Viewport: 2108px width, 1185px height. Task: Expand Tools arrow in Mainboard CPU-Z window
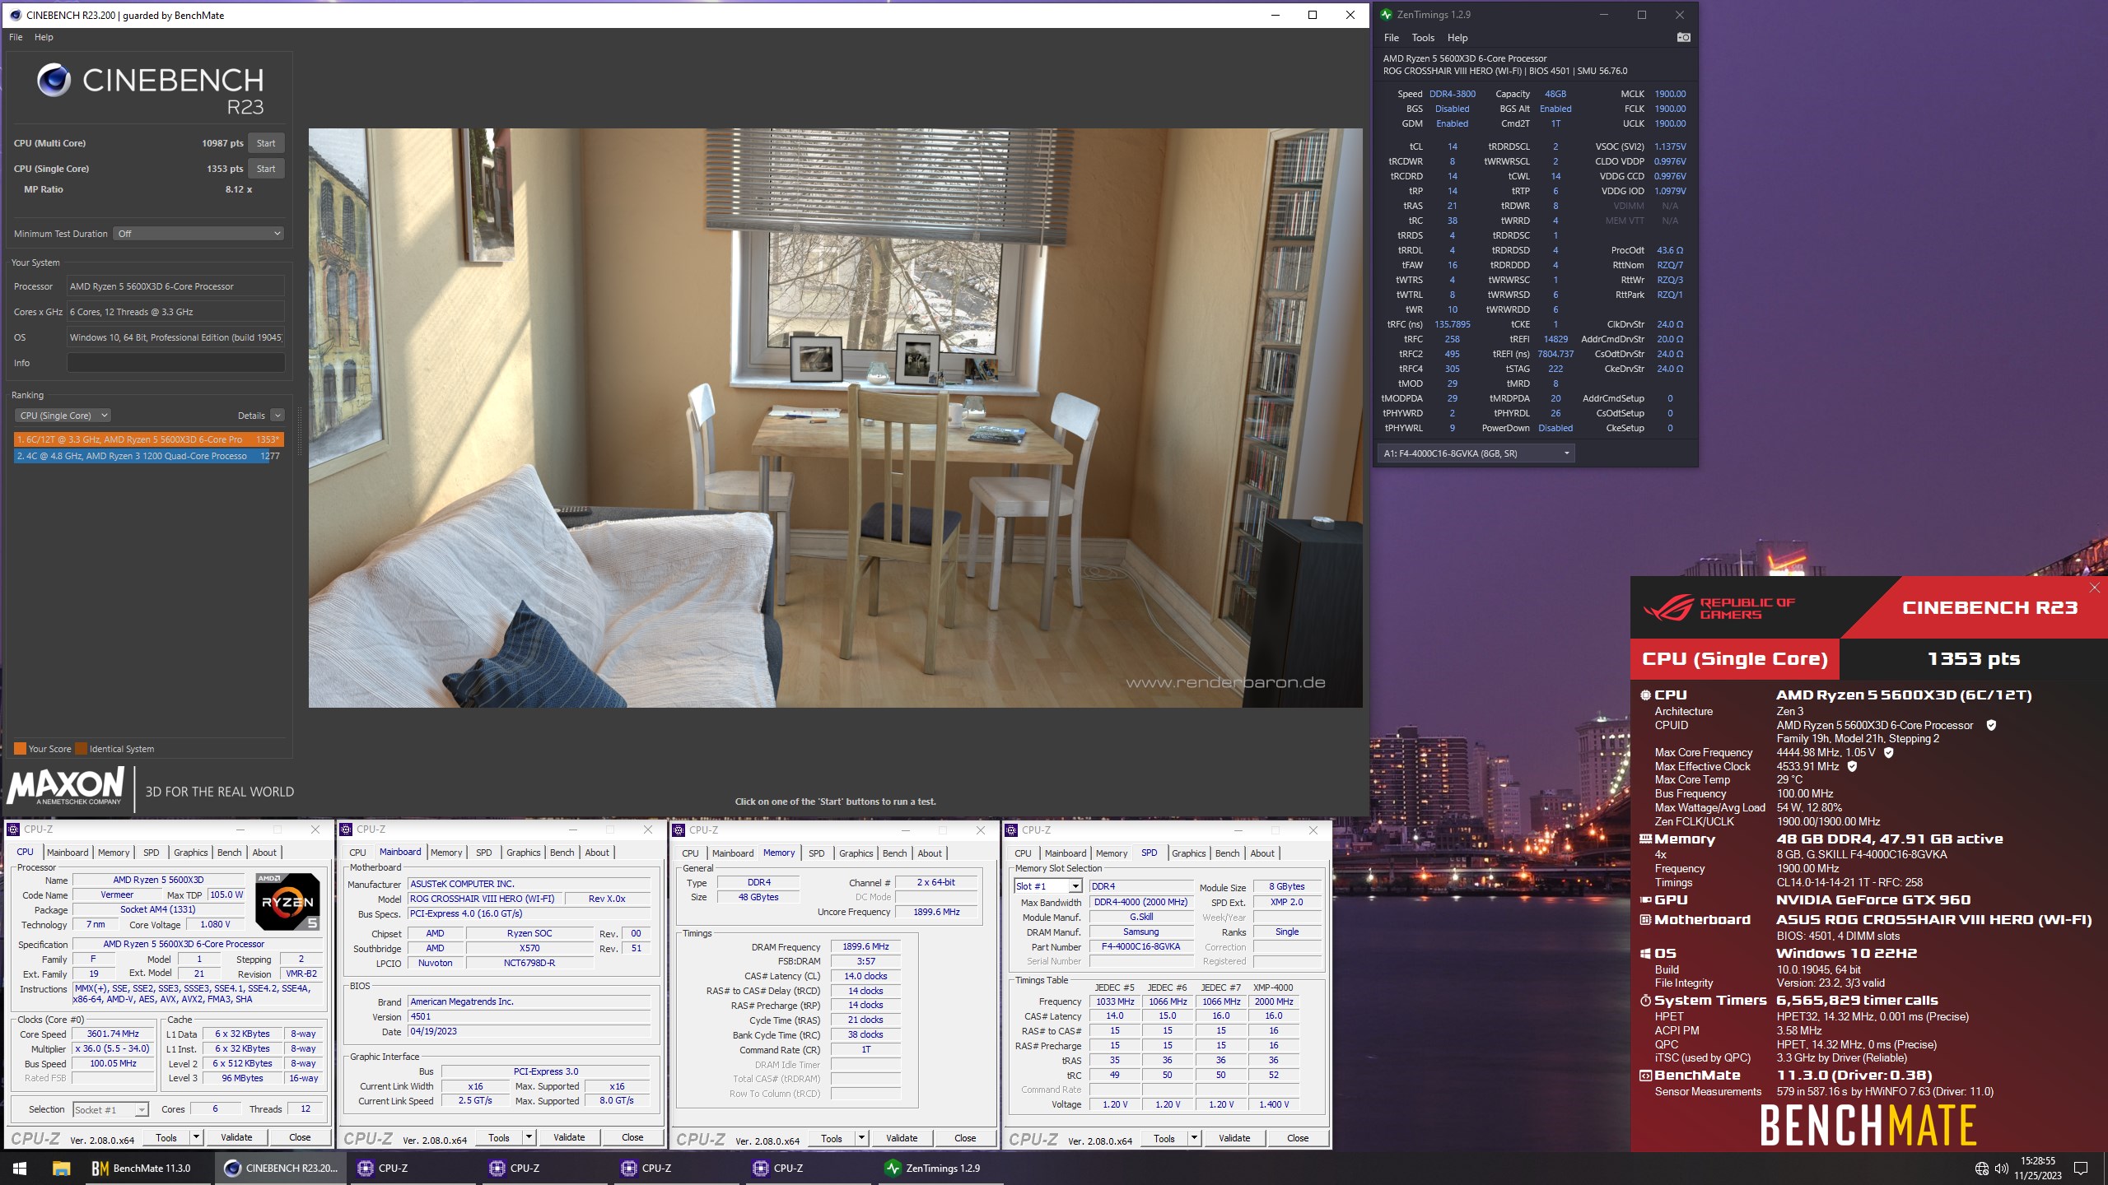529,1137
